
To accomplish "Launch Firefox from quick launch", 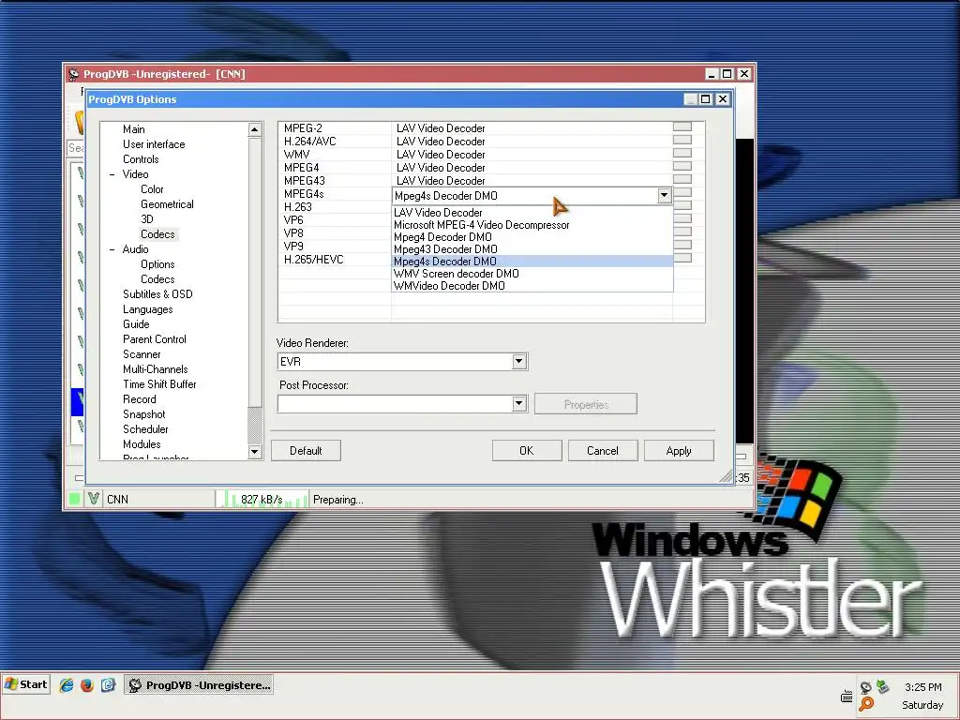I will tap(87, 685).
